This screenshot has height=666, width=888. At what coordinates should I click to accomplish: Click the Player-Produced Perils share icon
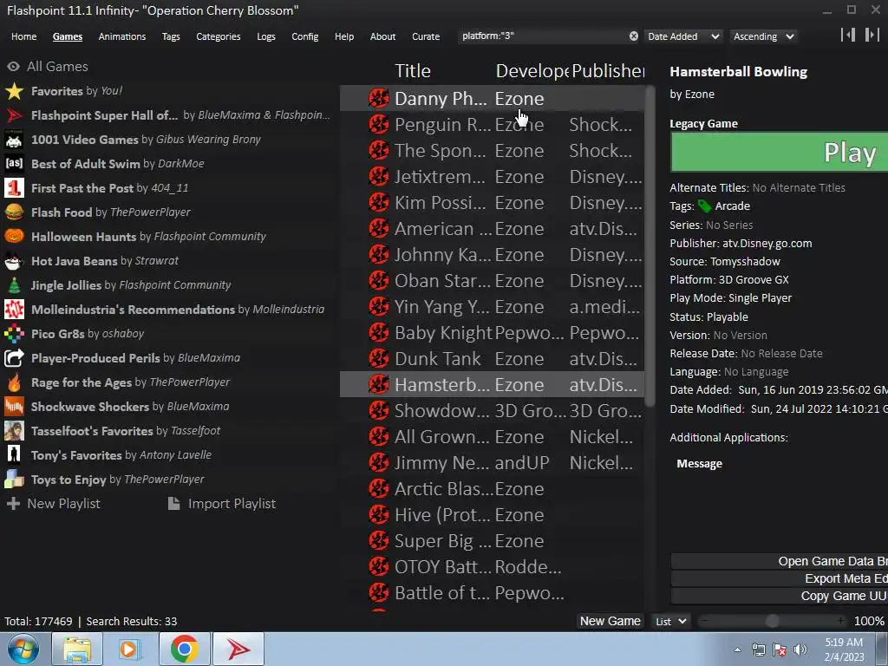coord(14,358)
